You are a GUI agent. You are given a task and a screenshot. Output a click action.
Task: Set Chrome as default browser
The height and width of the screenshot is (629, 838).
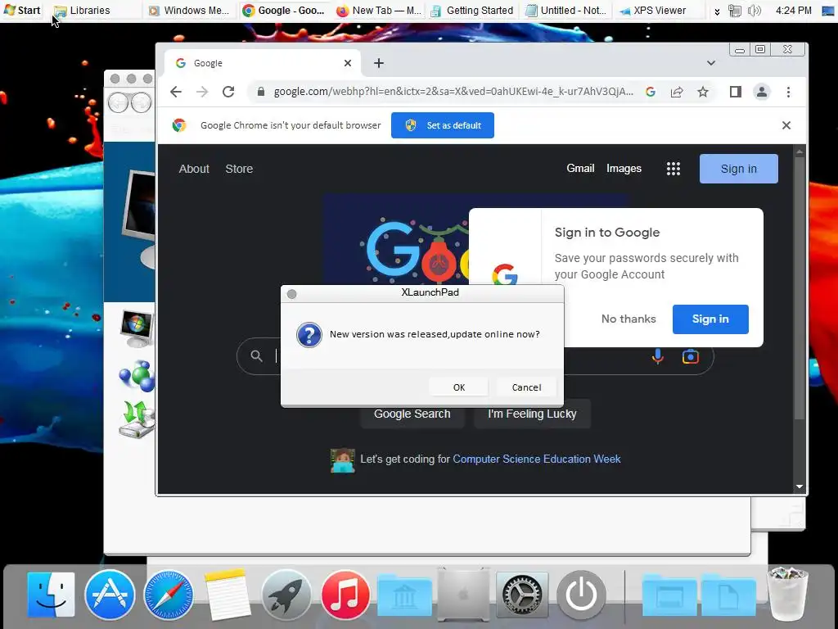pos(443,125)
